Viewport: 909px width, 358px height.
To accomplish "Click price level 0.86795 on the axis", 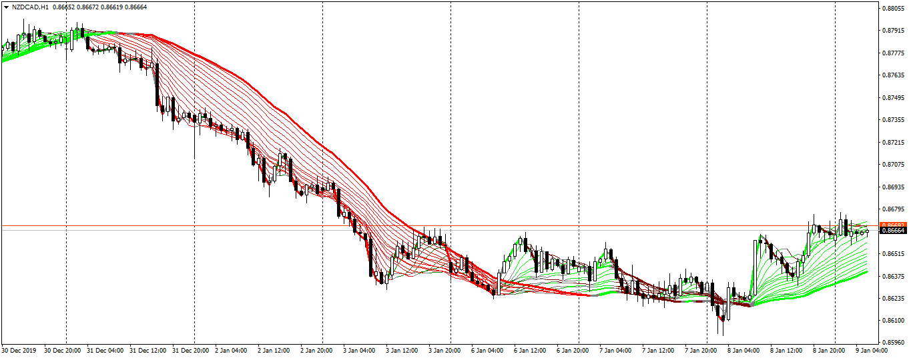I will (x=893, y=209).
